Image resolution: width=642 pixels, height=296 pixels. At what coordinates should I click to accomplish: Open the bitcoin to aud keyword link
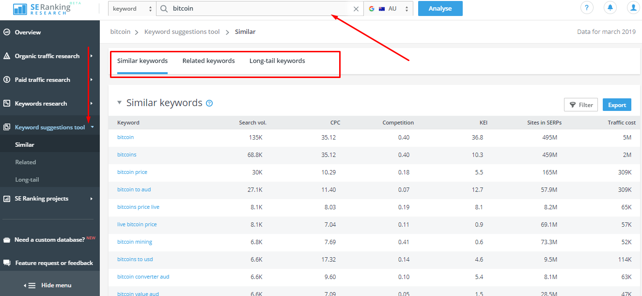pos(134,190)
